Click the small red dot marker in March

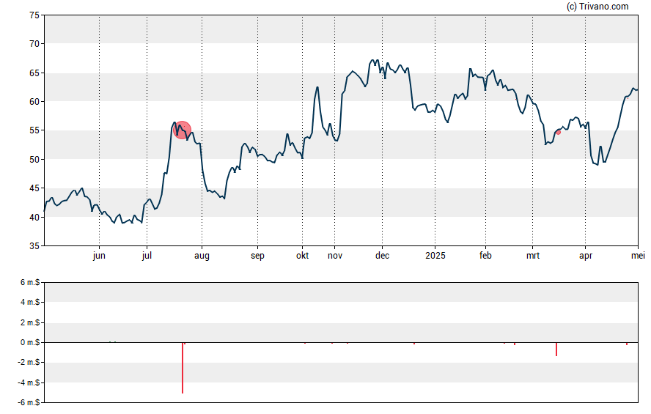559,133
